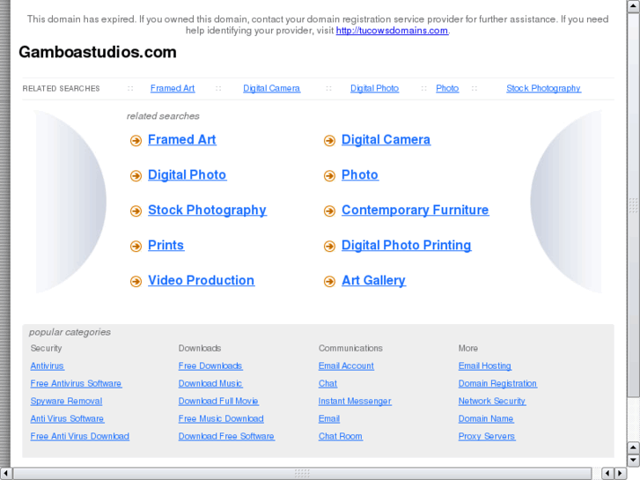640x480 pixels.
Task: Click the orange arrow icon beside Stock Photography
Action: pyautogui.click(x=136, y=210)
